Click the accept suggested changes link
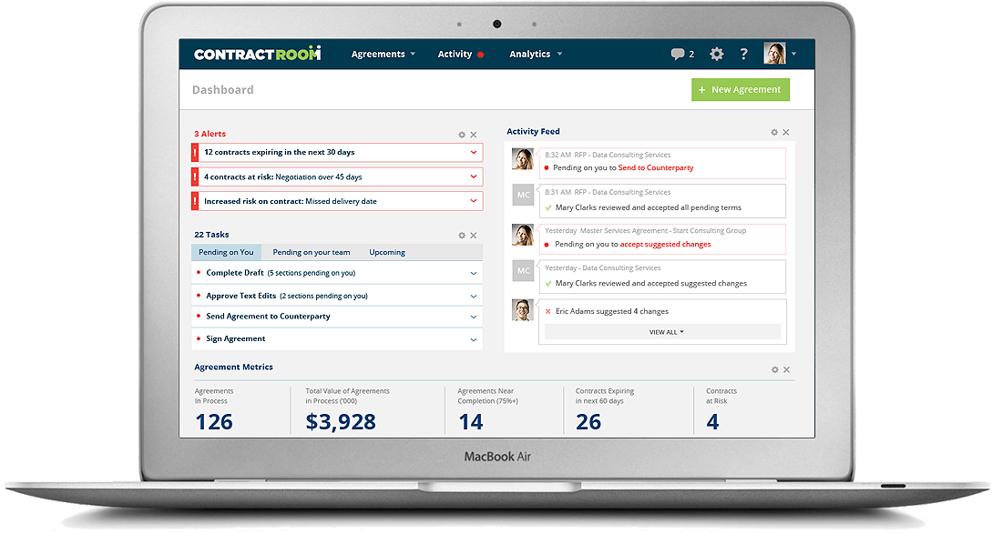 coord(666,244)
